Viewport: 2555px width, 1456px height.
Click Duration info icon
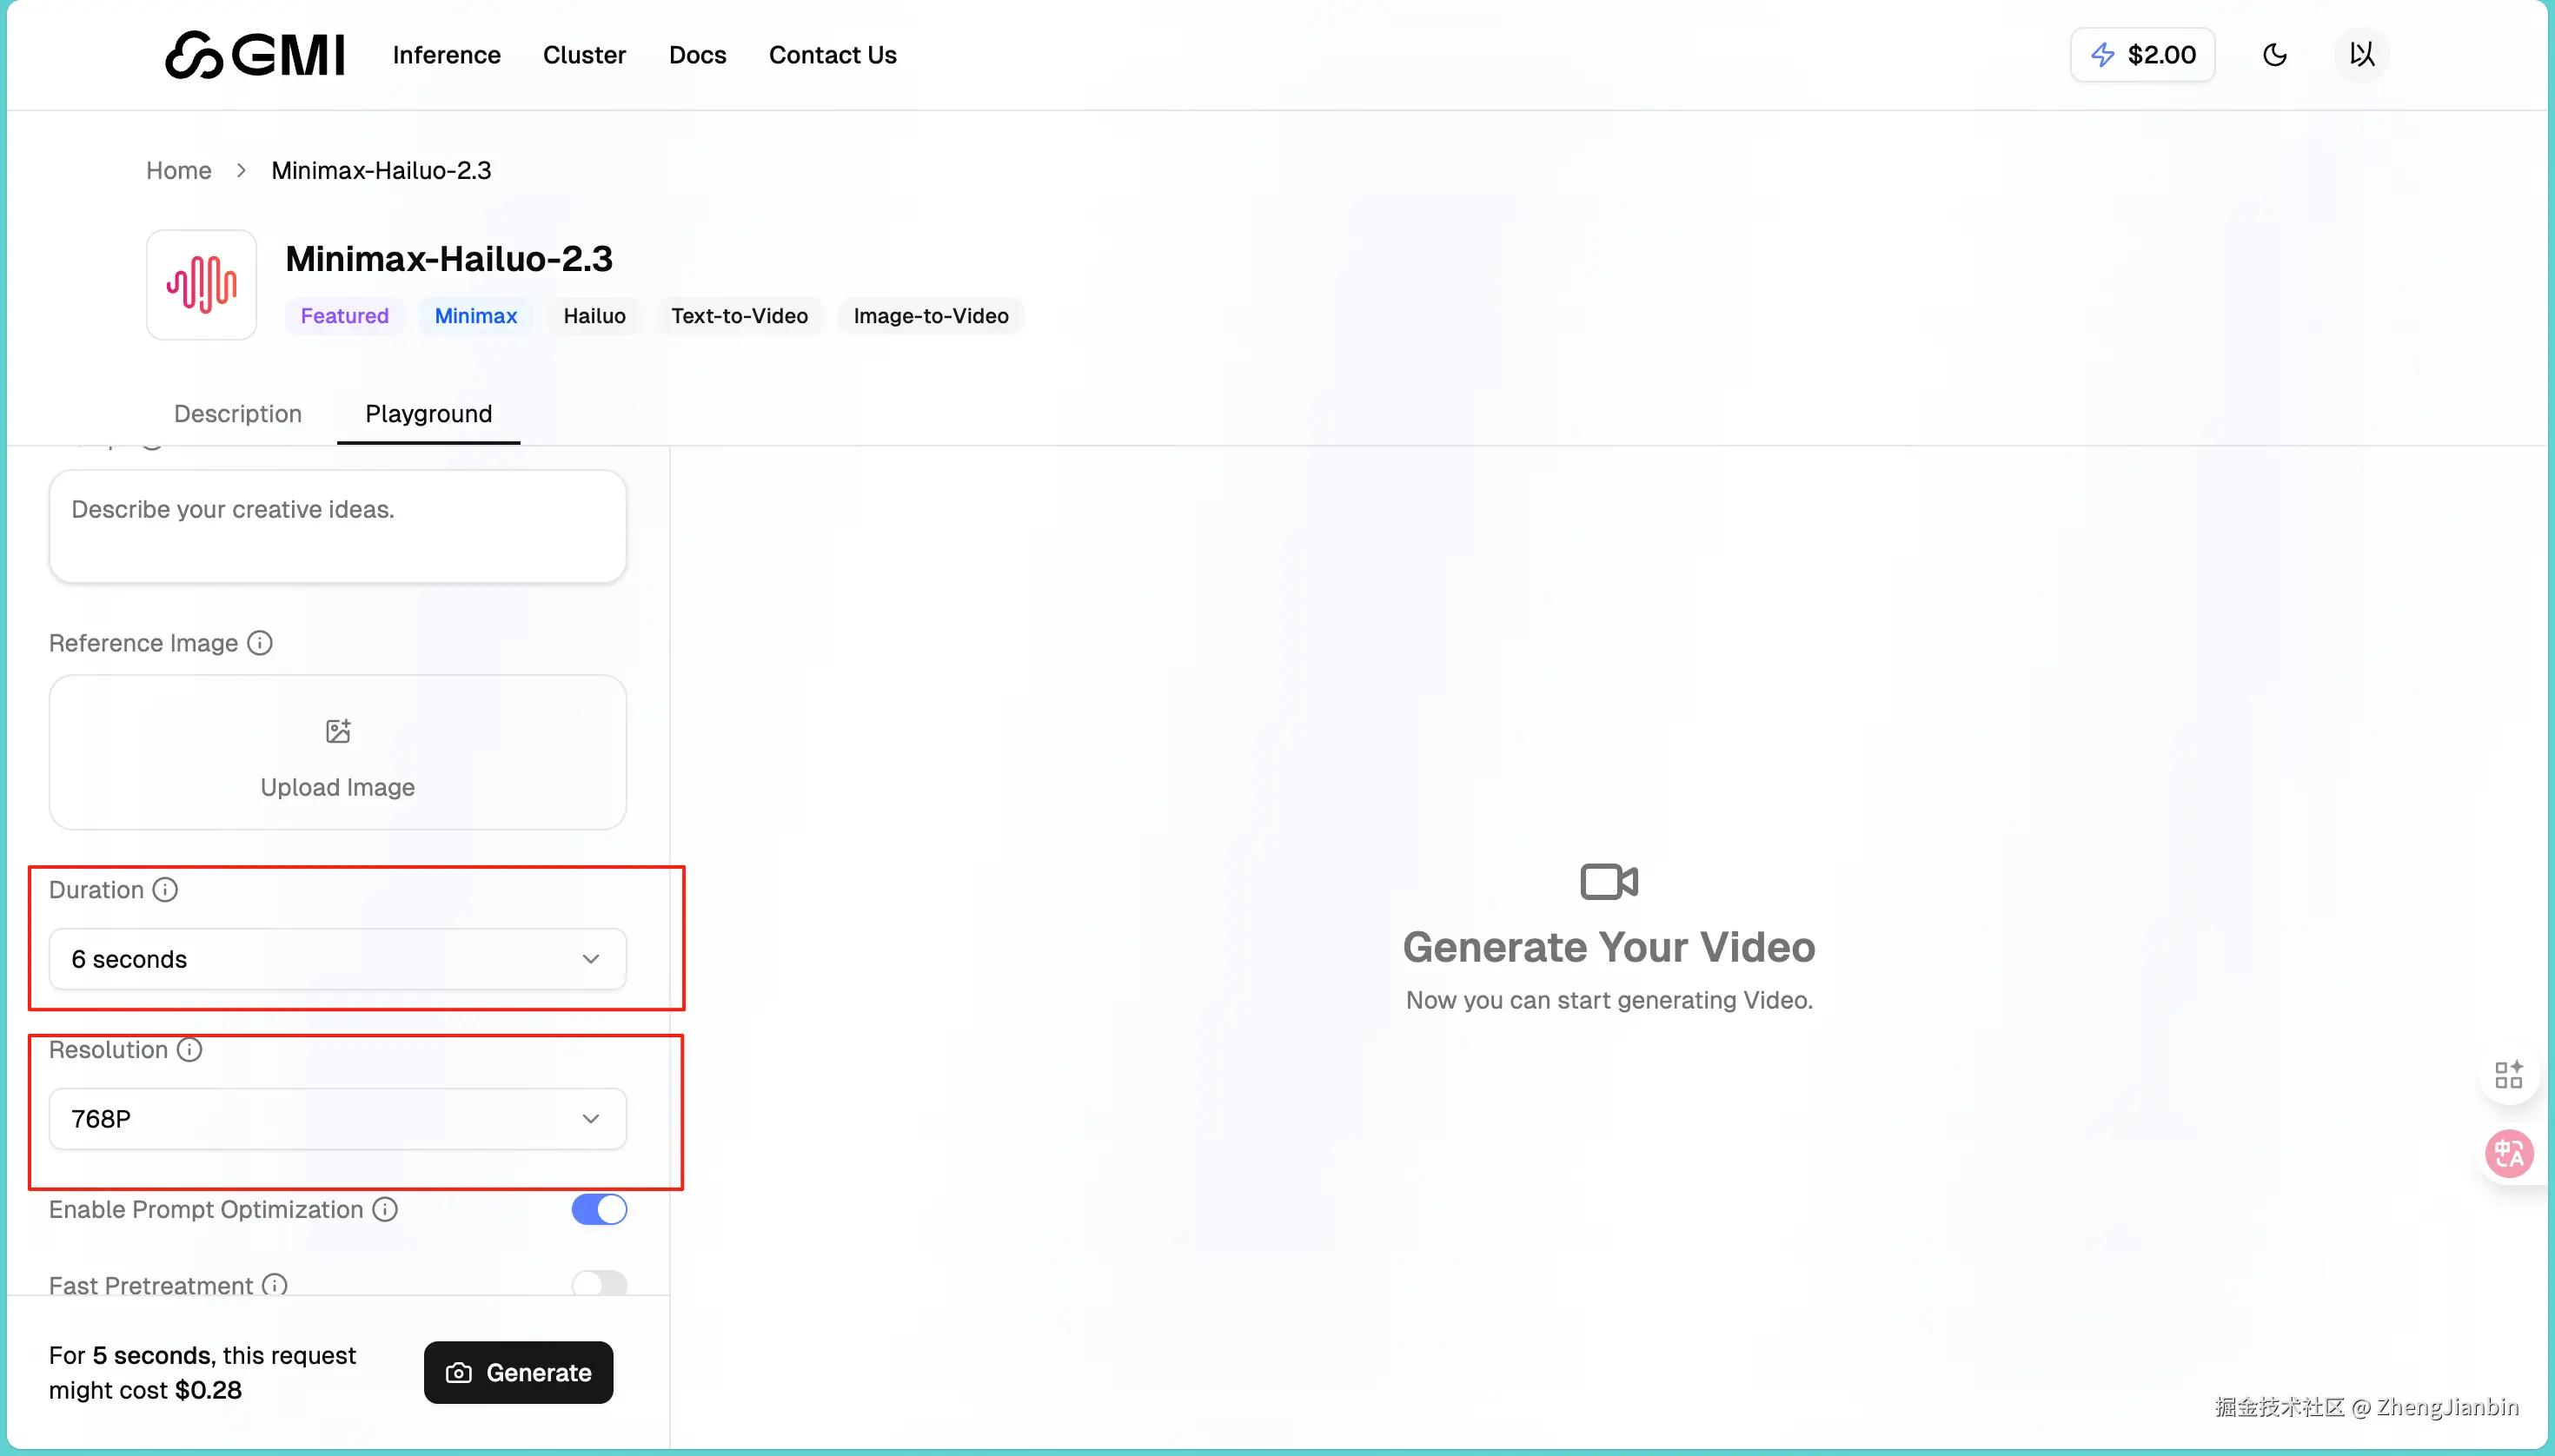point(165,889)
